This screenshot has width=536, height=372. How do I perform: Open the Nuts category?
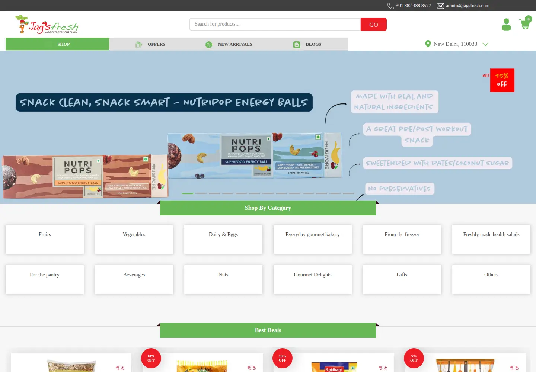pyautogui.click(x=223, y=280)
